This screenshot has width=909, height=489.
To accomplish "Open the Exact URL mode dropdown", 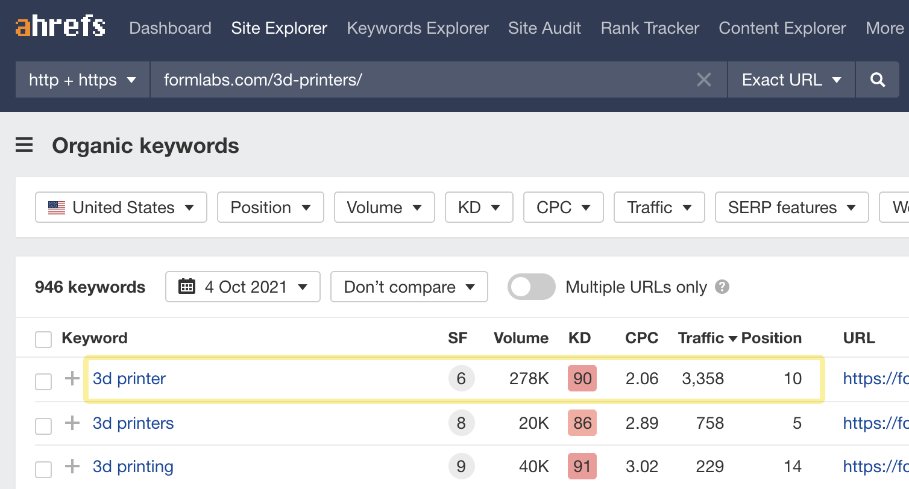I will pyautogui.click(x=790, y=79).
